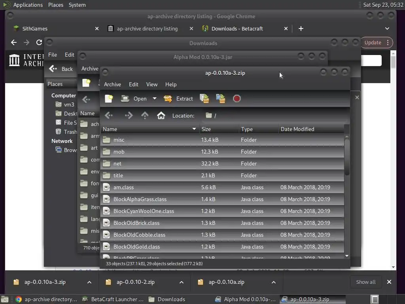Select BlockCyanWoolOne.class file
Viewport: 405px width, 304px height.
pos(222,211)
